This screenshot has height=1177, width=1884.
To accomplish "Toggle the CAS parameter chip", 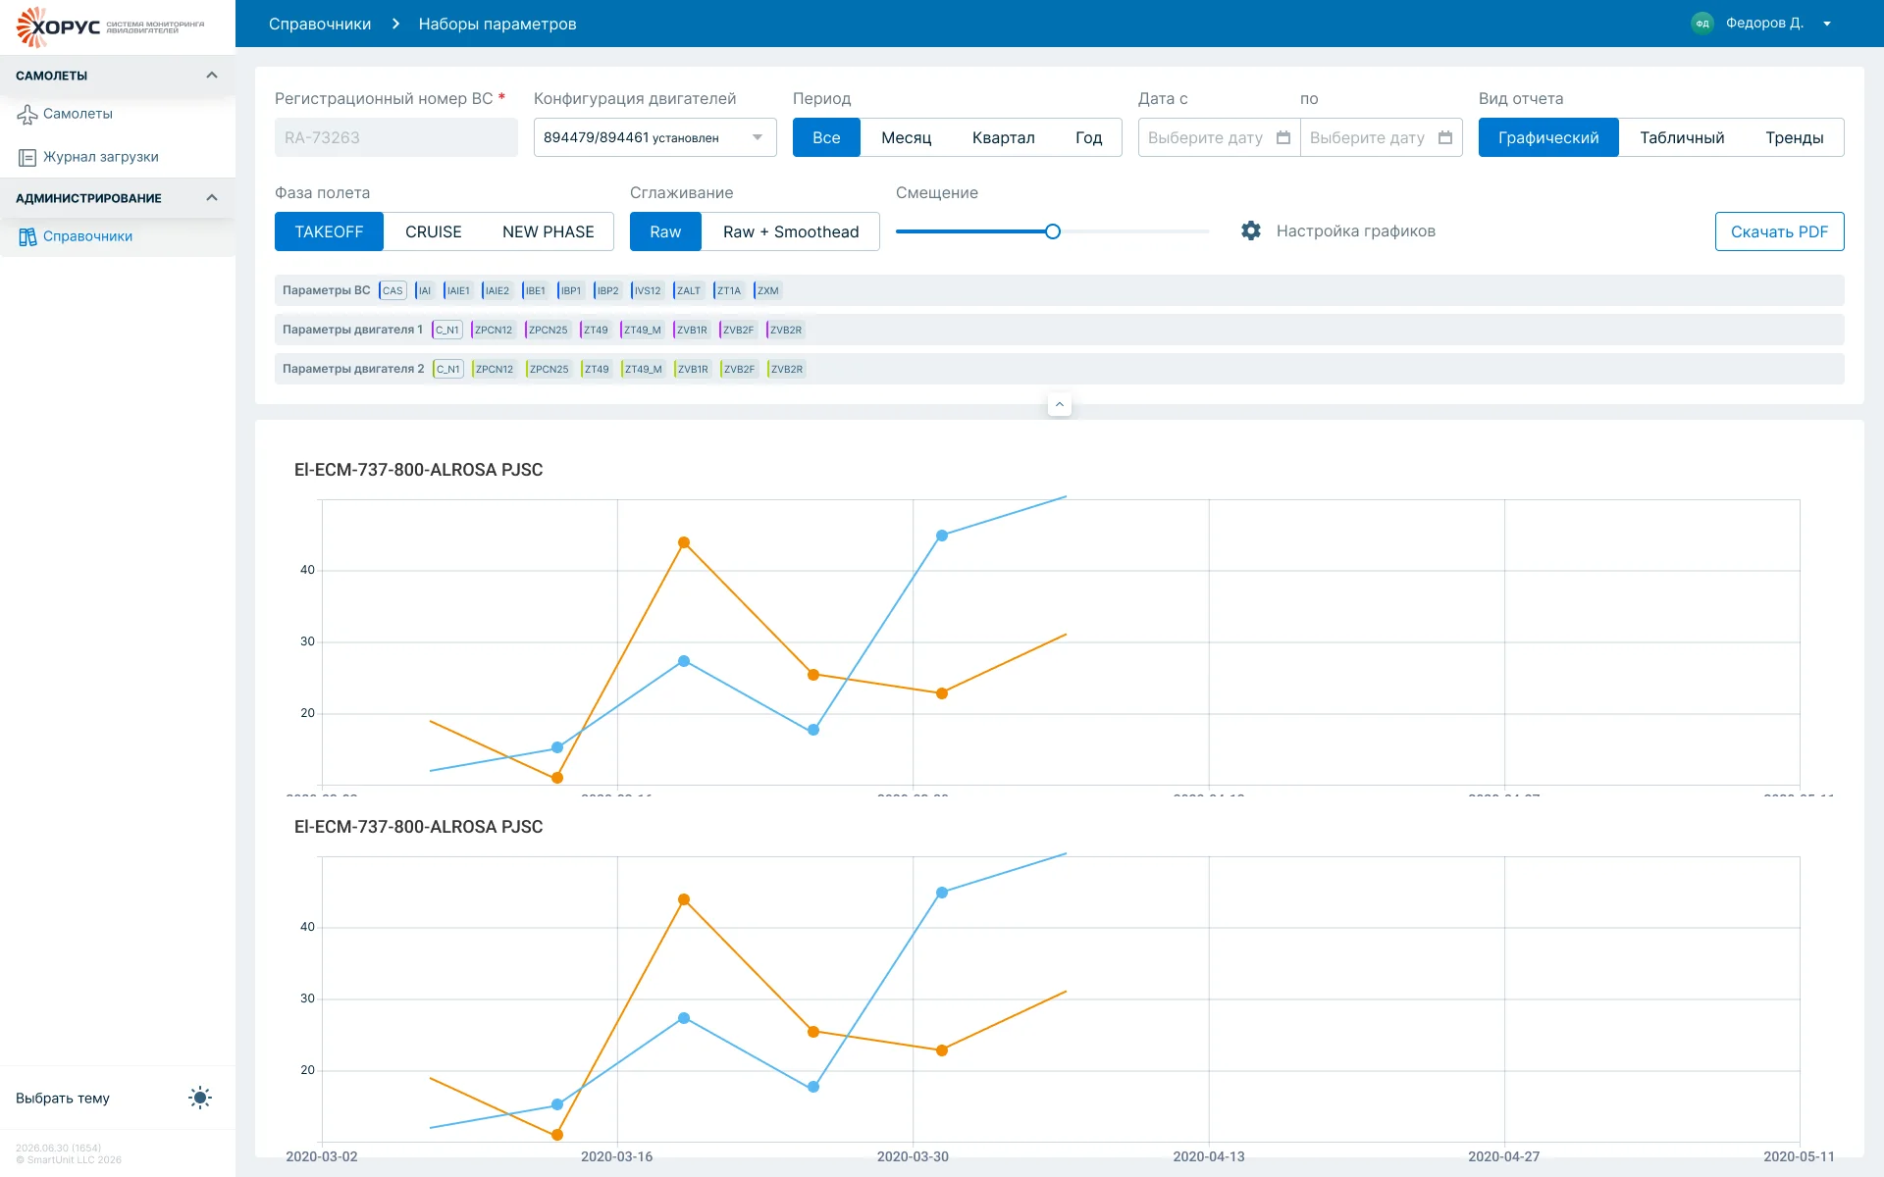I will [x=392, y=290].
